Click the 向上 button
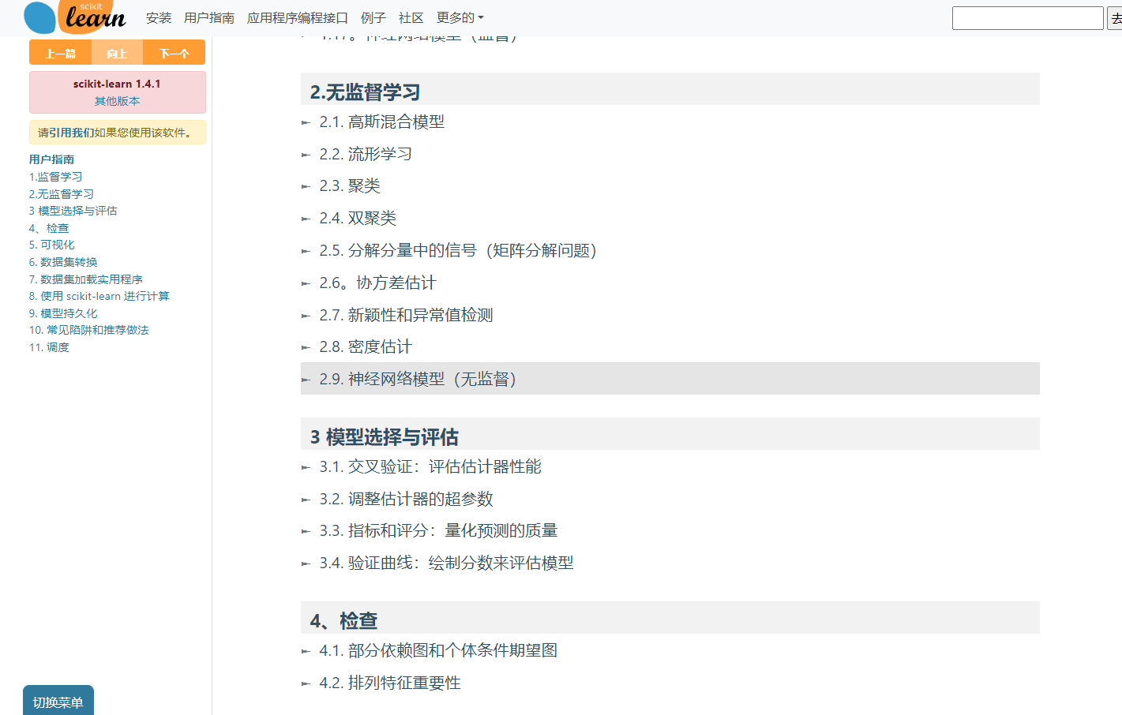The width and height of the screenshot is (1122, 715). (x=118, y=53)
